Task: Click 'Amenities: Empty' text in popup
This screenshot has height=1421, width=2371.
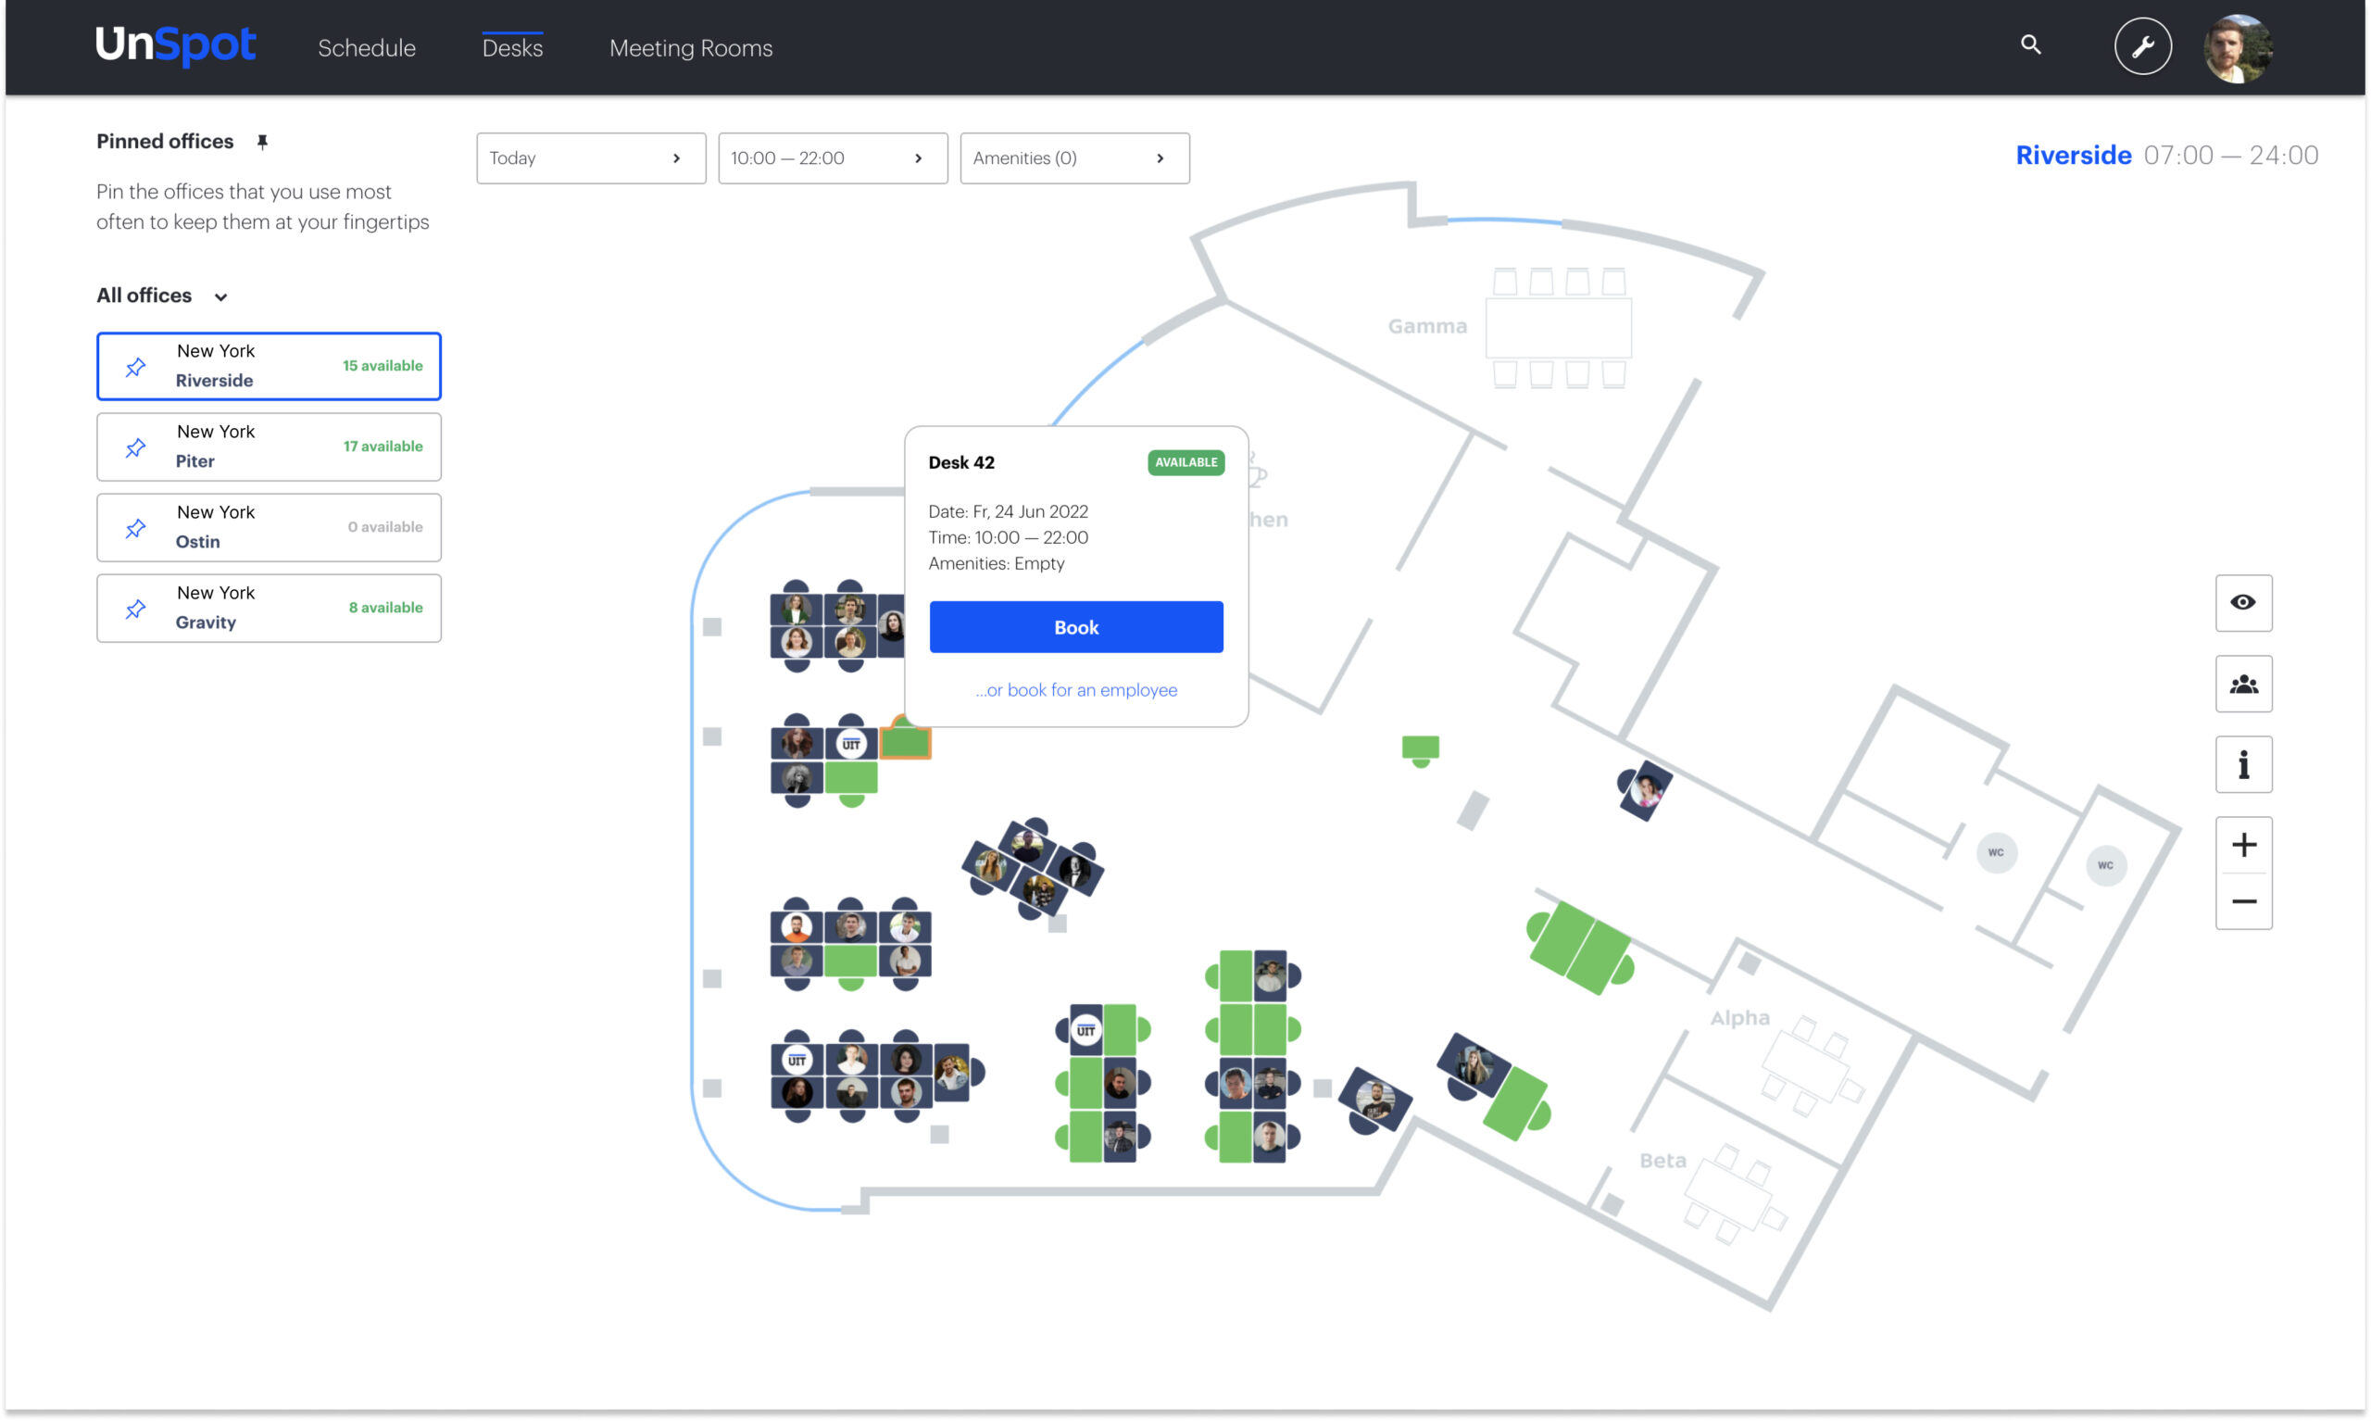Action: click(x=996, y=563)
